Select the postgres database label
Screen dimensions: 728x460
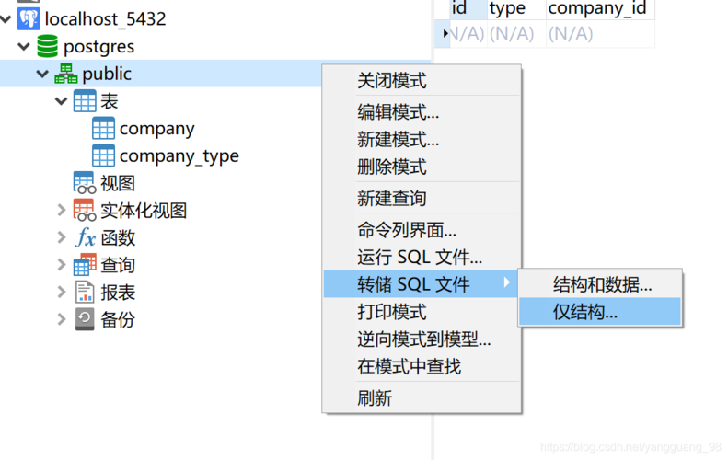[98, 47]
